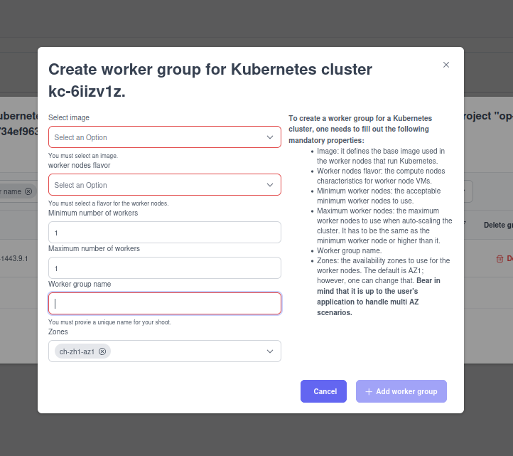
Task: Click the "worker nodes flavor" label
Action: (79, 165)
